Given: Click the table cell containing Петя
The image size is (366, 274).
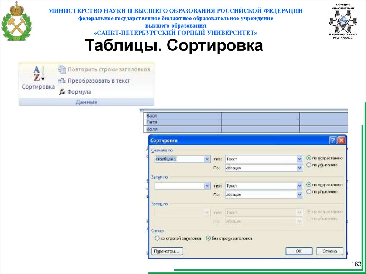Looking at the screenshot, I should click(x=182, y=122).
